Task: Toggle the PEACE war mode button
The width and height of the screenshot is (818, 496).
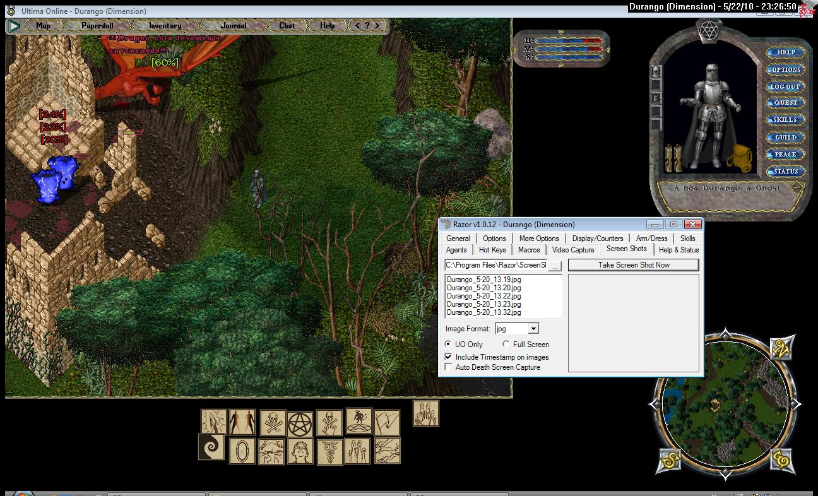Action: point(786,154)
